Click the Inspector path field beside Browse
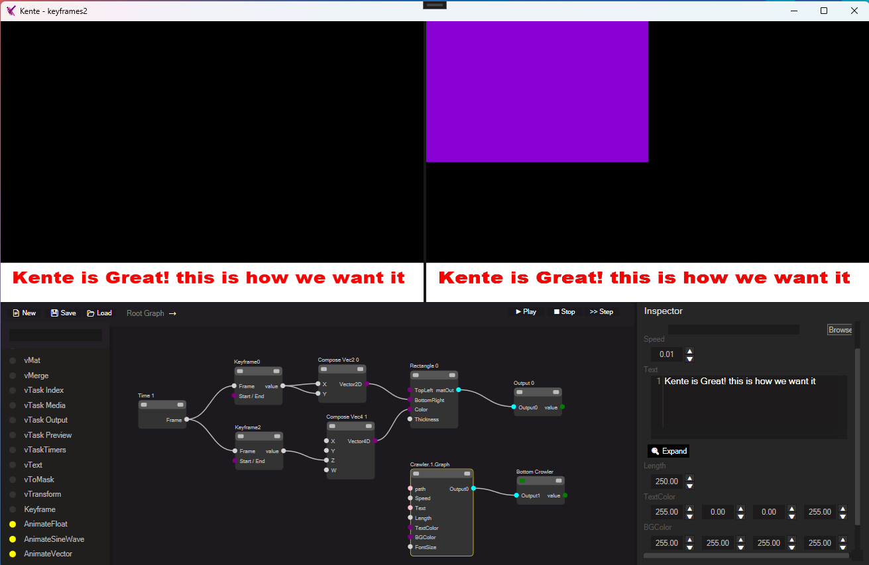 tap(733, 330)
